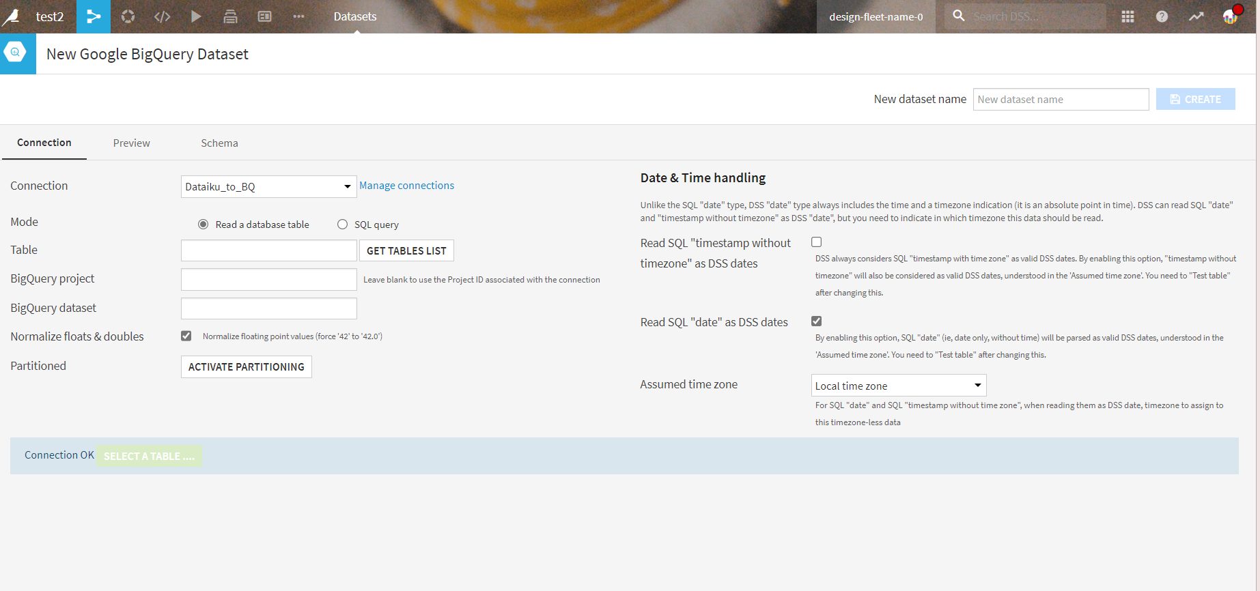Click the 'New Google BigQuery Dataset' title
The width and height of the screenshot is (1260, 591).
pyautogui.click(x=148, y=54)
